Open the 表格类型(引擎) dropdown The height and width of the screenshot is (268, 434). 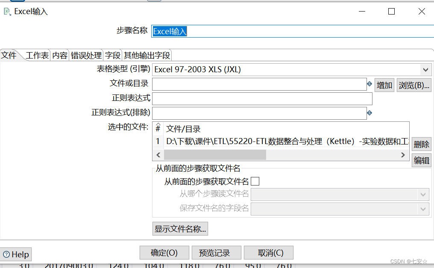point(426,69)
